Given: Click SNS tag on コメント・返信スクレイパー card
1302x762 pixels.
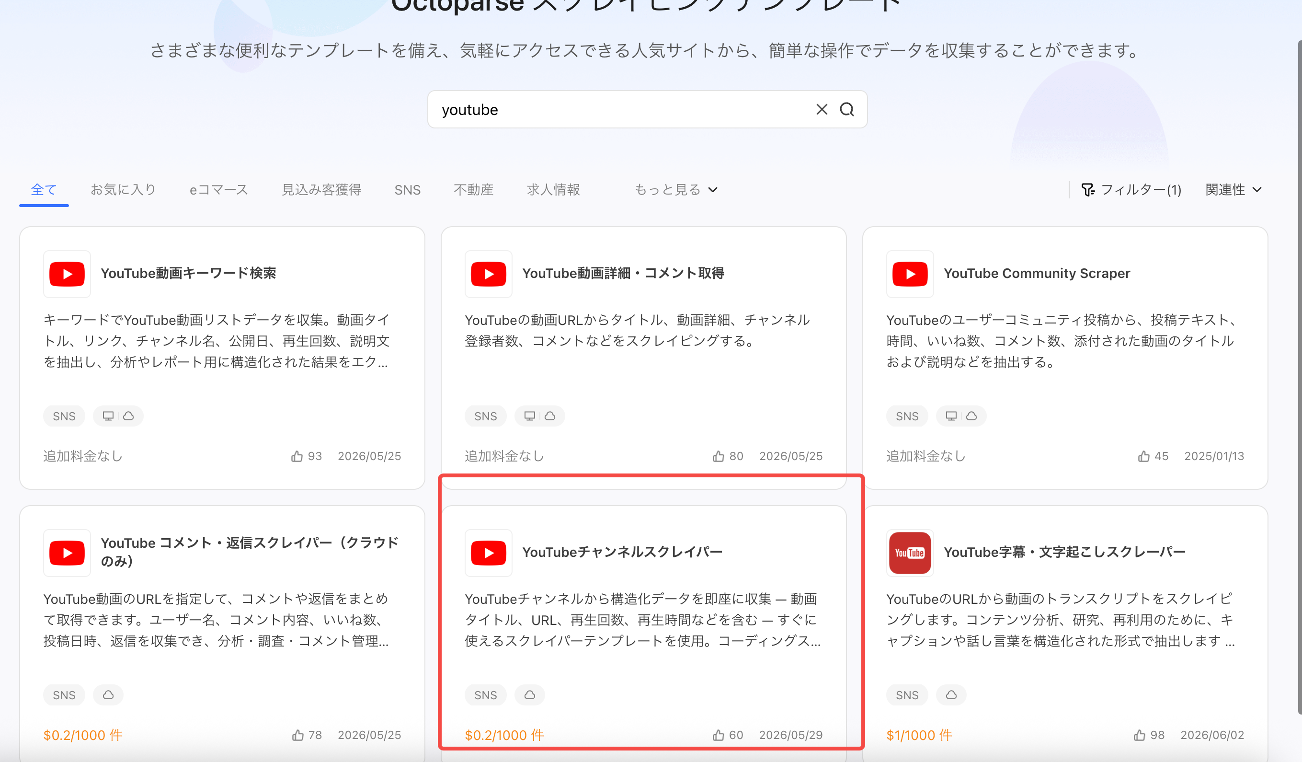Looking at the screenshot, I should coord(64,695).
